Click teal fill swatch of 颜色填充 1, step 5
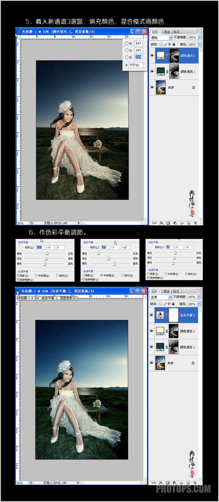Viewport: 219px width, 502px height. tap(160, 71)
